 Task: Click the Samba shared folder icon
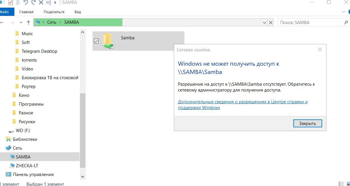[x=108, y=41]
